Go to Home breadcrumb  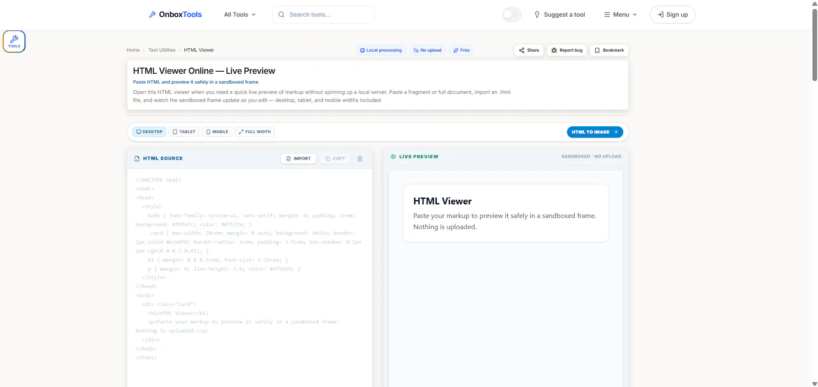pos(133,50)
